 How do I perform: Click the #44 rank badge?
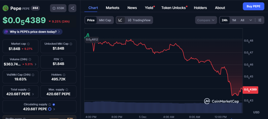pos(35,8)
